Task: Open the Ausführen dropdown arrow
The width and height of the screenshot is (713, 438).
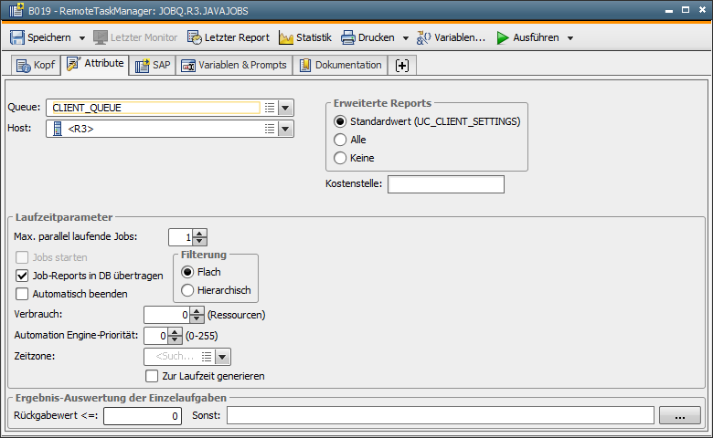Action: tap(570, 38)
